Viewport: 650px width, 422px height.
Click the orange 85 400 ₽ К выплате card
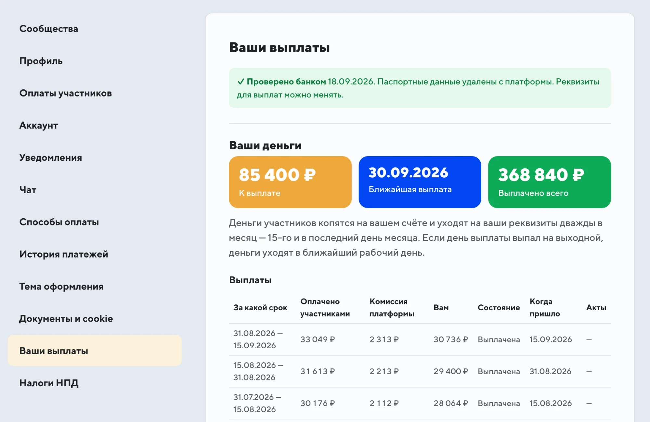click(290, 182)
